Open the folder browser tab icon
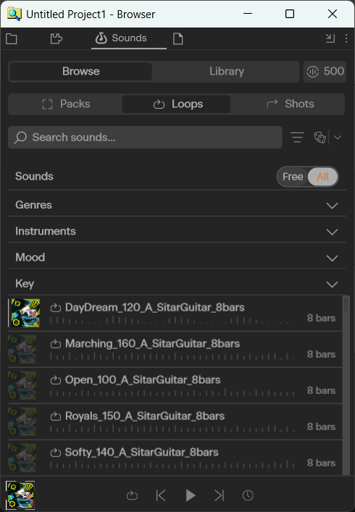Screen dimensions: 355x512 click(12, 39)
